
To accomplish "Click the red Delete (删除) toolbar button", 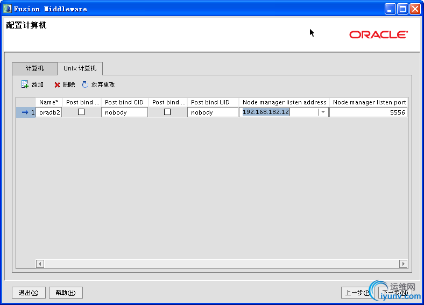I will click(65, 84).
